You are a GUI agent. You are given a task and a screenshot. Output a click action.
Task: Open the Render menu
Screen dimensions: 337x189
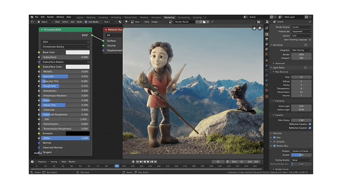click(50, 17)
